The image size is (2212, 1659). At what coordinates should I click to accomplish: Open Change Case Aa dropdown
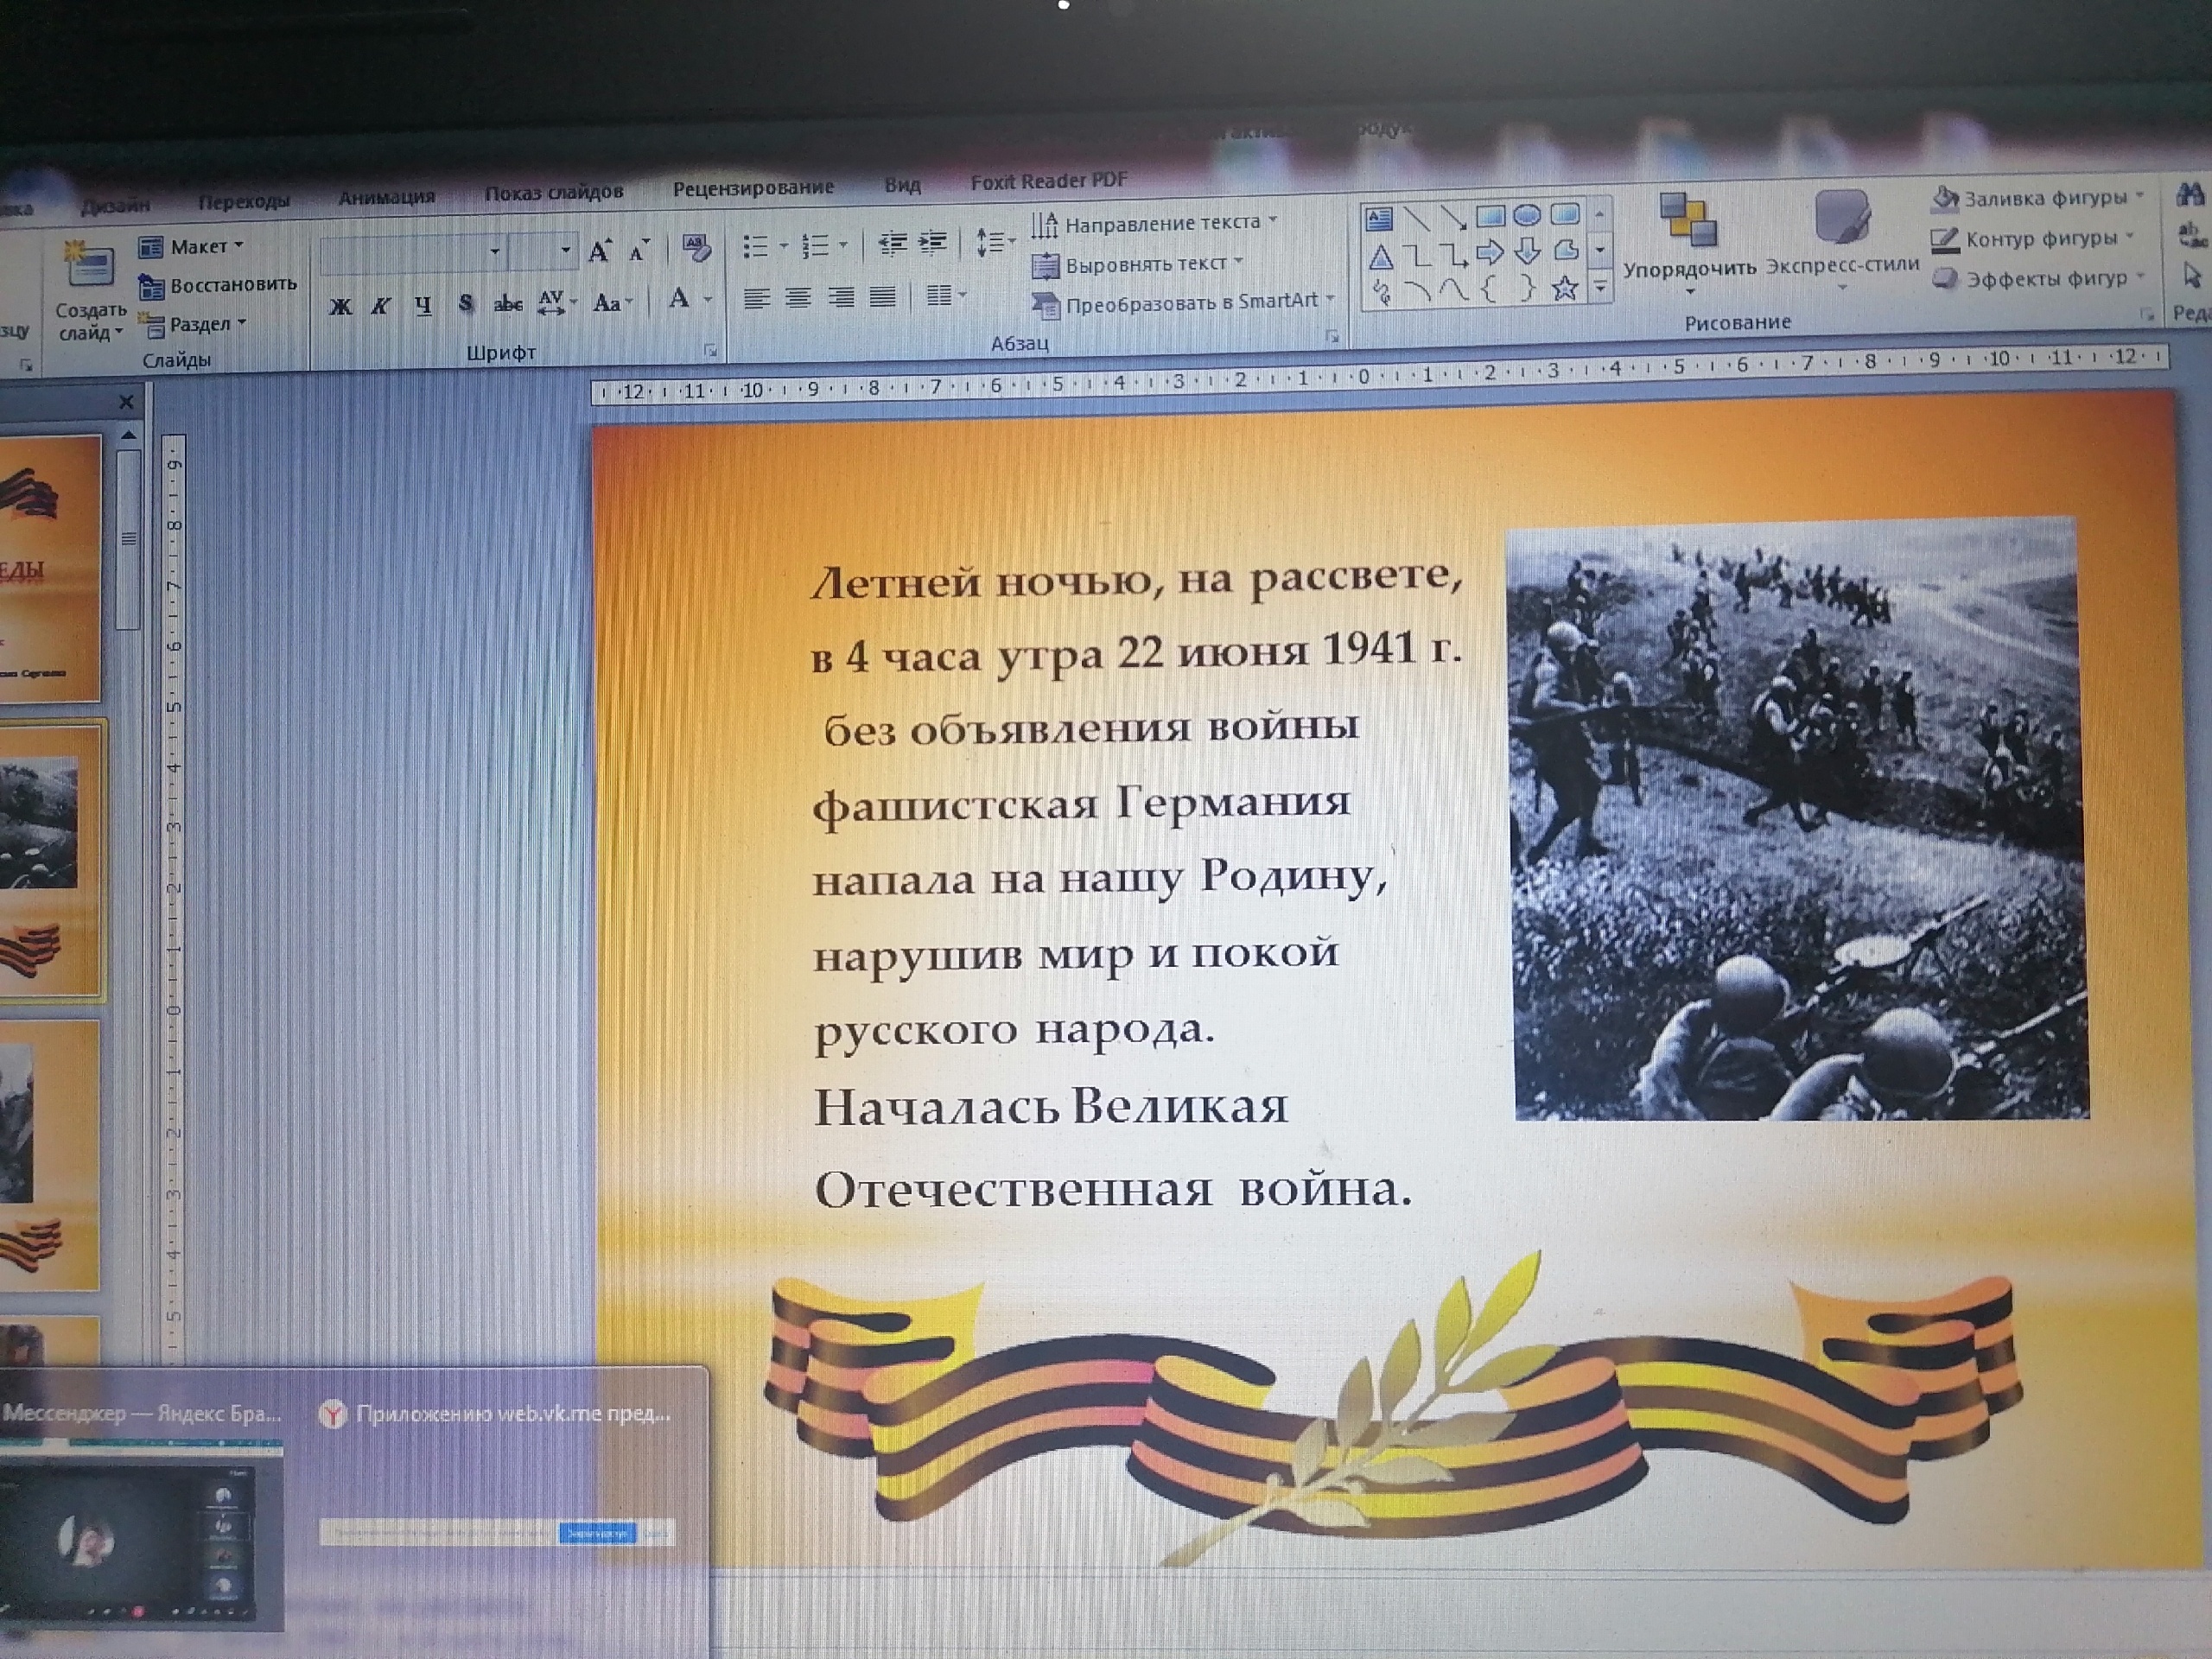pyautogui.click(x=613, y=301)
